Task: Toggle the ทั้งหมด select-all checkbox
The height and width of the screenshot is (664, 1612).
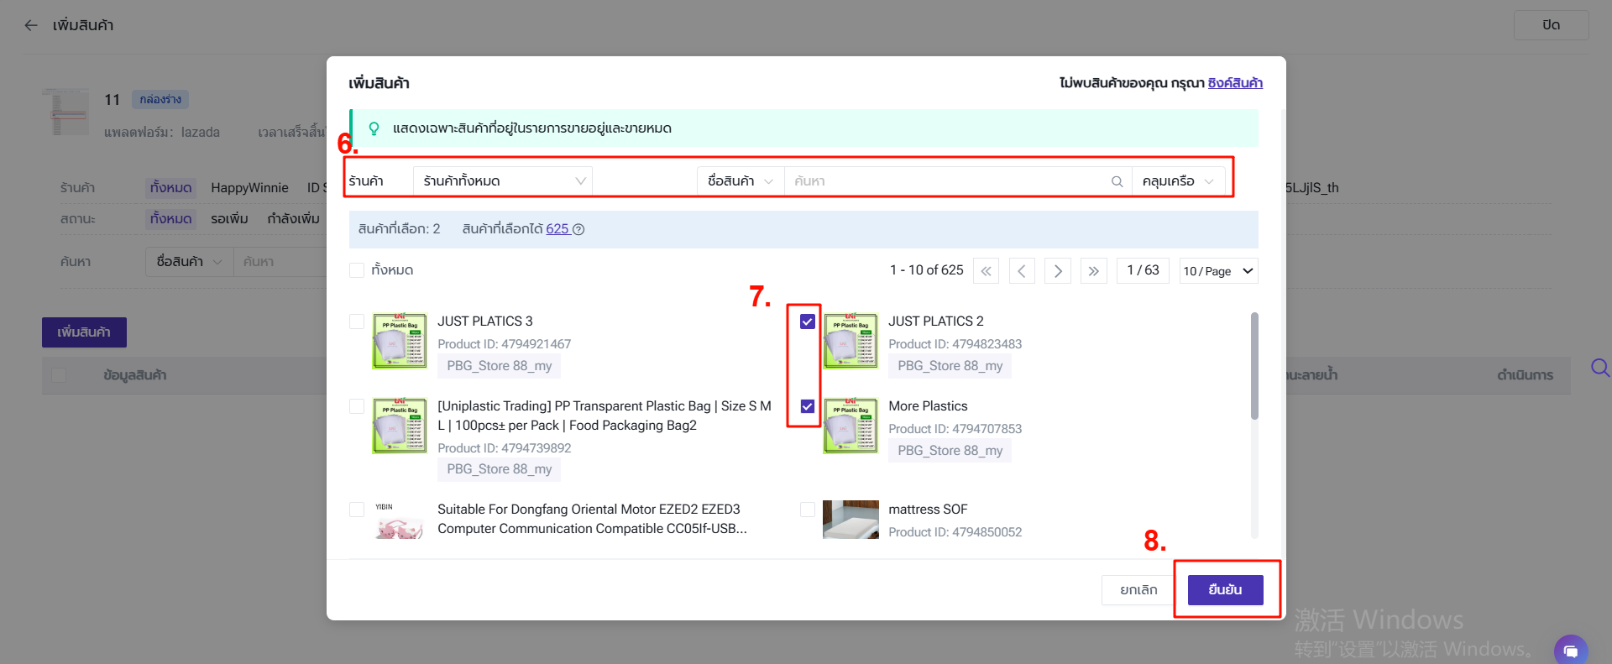Action: [357, 270]
